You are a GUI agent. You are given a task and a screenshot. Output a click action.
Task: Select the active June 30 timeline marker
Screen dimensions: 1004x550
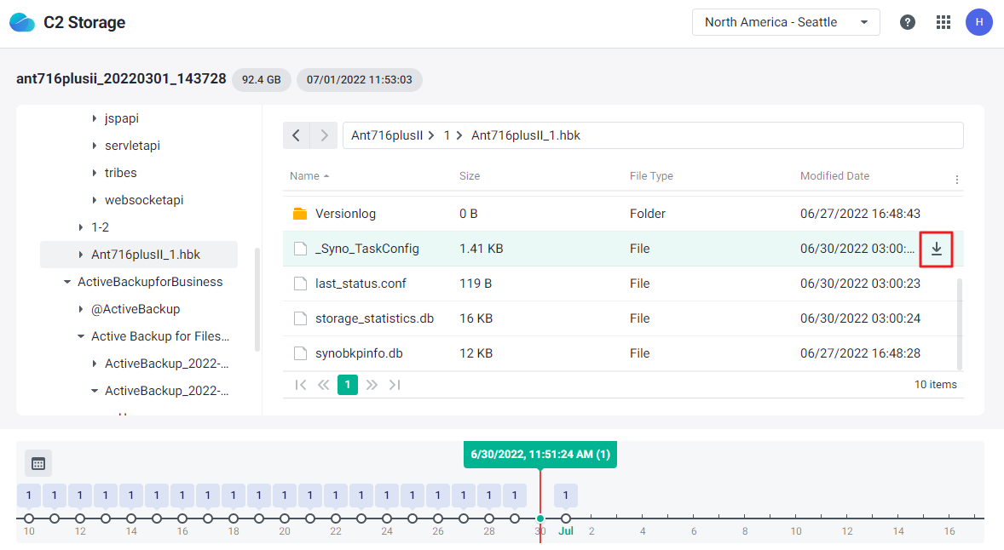coord(540,518)
